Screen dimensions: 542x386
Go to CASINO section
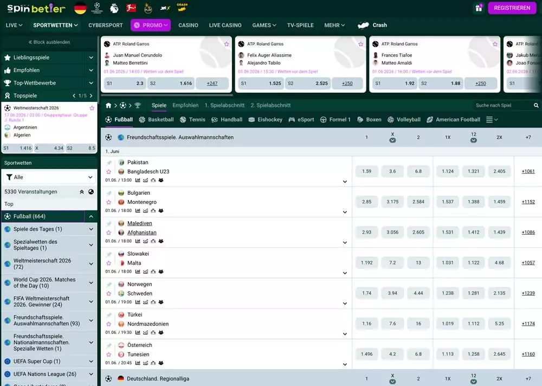click(188, 25)
